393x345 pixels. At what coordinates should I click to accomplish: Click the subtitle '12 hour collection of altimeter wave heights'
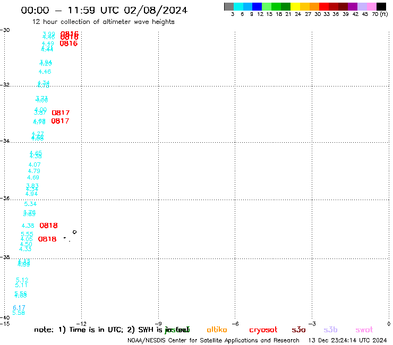[103, 22]
